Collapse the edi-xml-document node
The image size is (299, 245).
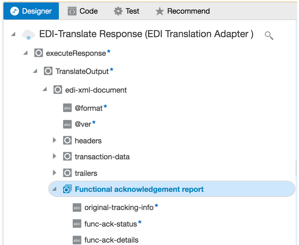45,90
